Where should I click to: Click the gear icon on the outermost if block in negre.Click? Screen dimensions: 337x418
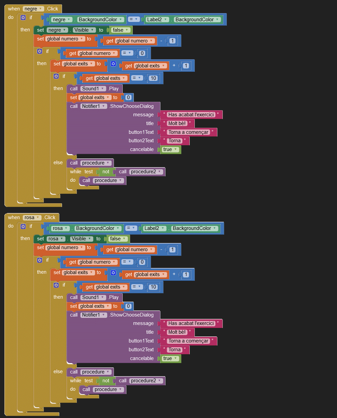tap(23, 18)
